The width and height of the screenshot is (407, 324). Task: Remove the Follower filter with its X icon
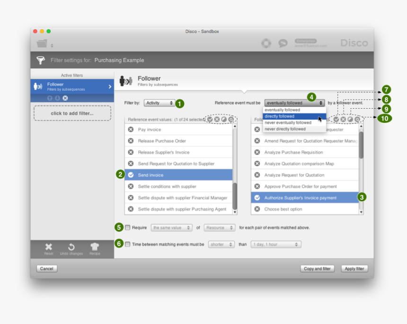tap(65, 98)
